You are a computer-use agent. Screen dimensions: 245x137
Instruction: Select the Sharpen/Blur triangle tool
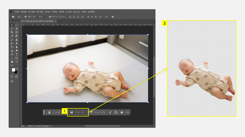[17, 47]
